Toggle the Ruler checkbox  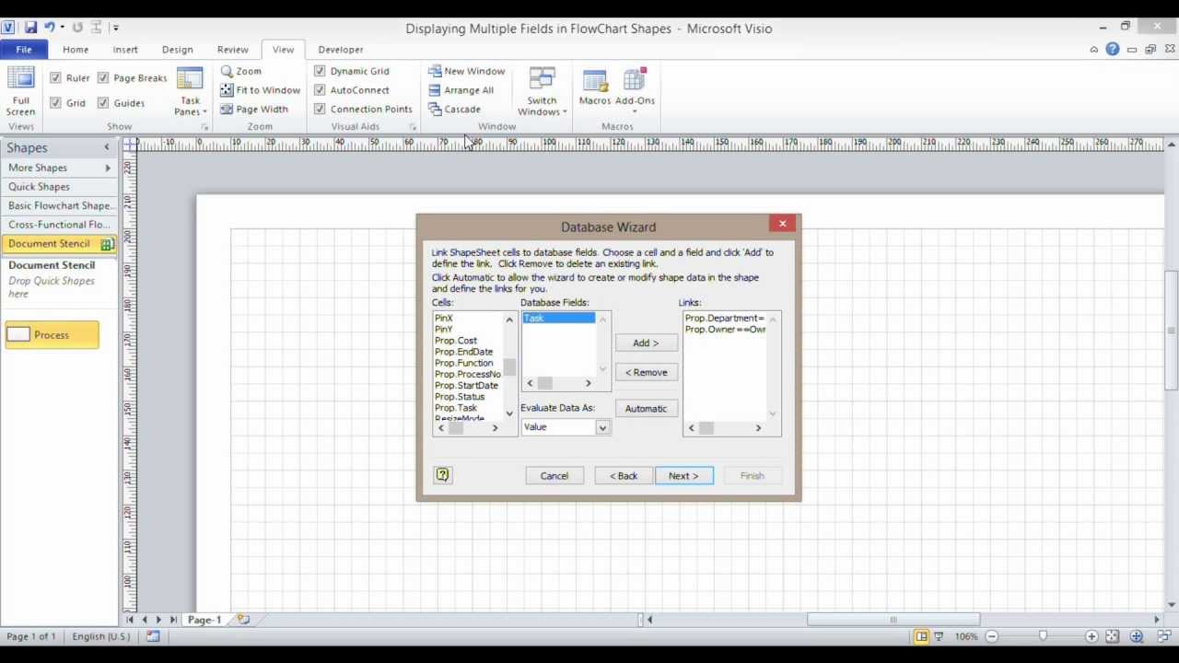(55, 78)
